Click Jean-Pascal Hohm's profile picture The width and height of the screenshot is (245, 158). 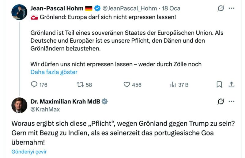(x=19, y=12)
